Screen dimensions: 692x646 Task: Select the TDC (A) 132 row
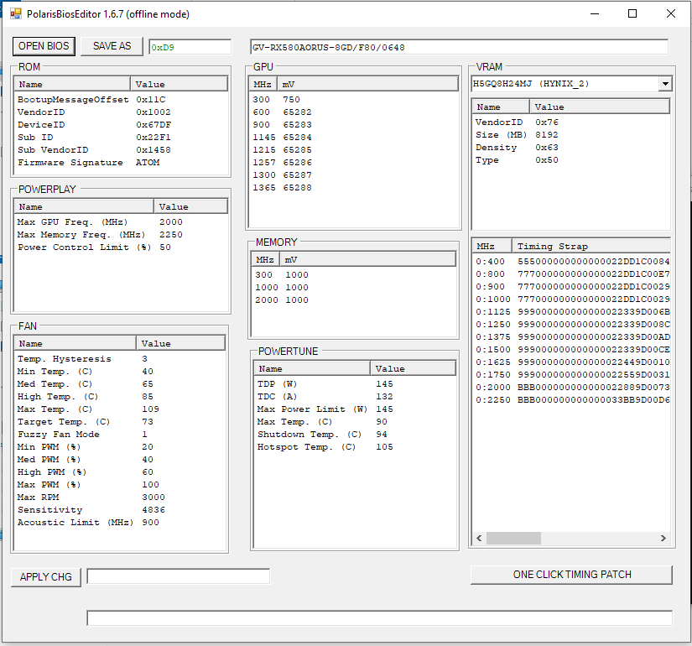[355, 397]
